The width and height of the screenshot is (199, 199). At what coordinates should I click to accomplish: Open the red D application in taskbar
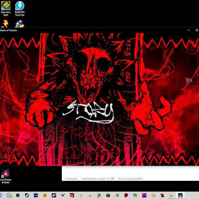pos(72,195)
